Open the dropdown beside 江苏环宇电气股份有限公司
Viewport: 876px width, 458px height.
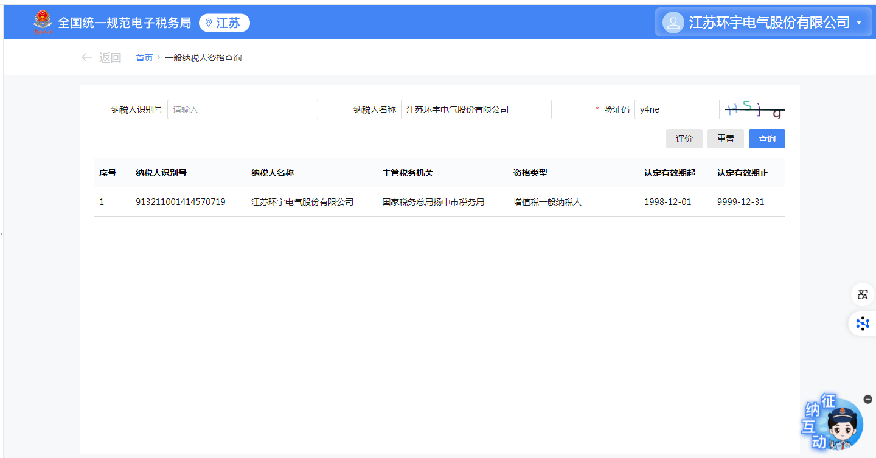click(860, 23)
